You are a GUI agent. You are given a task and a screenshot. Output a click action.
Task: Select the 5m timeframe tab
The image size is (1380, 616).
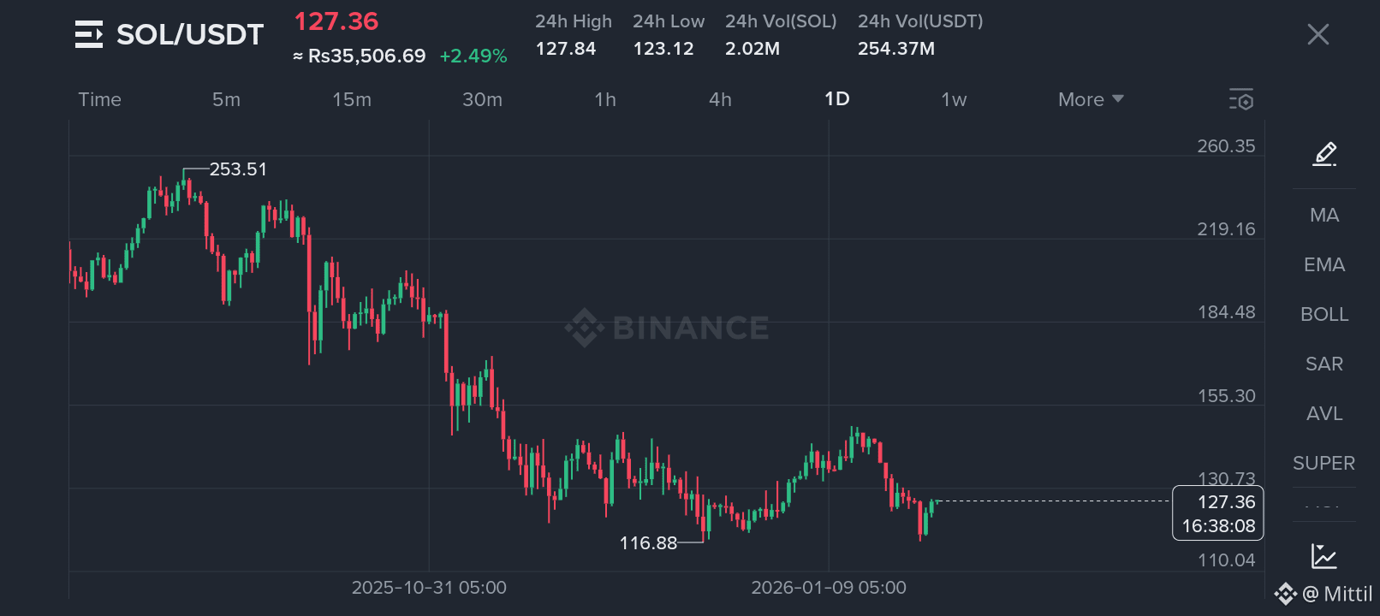(227, 99)
